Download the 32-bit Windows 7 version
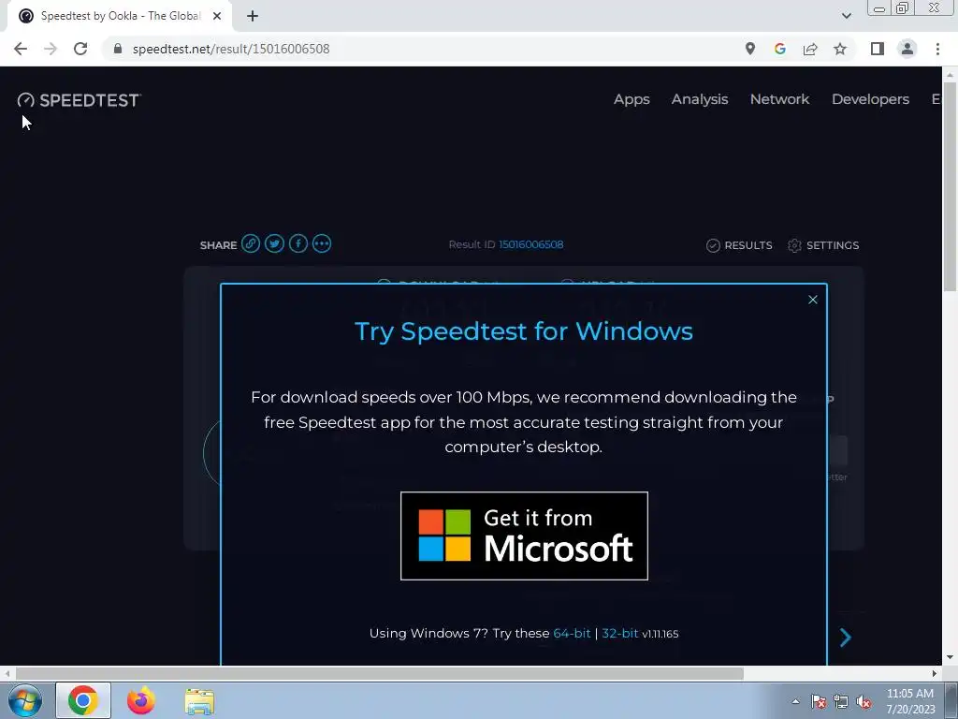The image size is (958, 719). [x=620, y=634]
